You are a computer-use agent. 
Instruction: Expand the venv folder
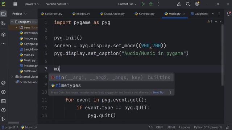pos(16,27)
